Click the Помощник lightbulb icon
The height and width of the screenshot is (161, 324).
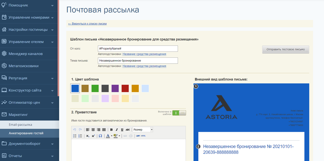click(x=4, y=5)
